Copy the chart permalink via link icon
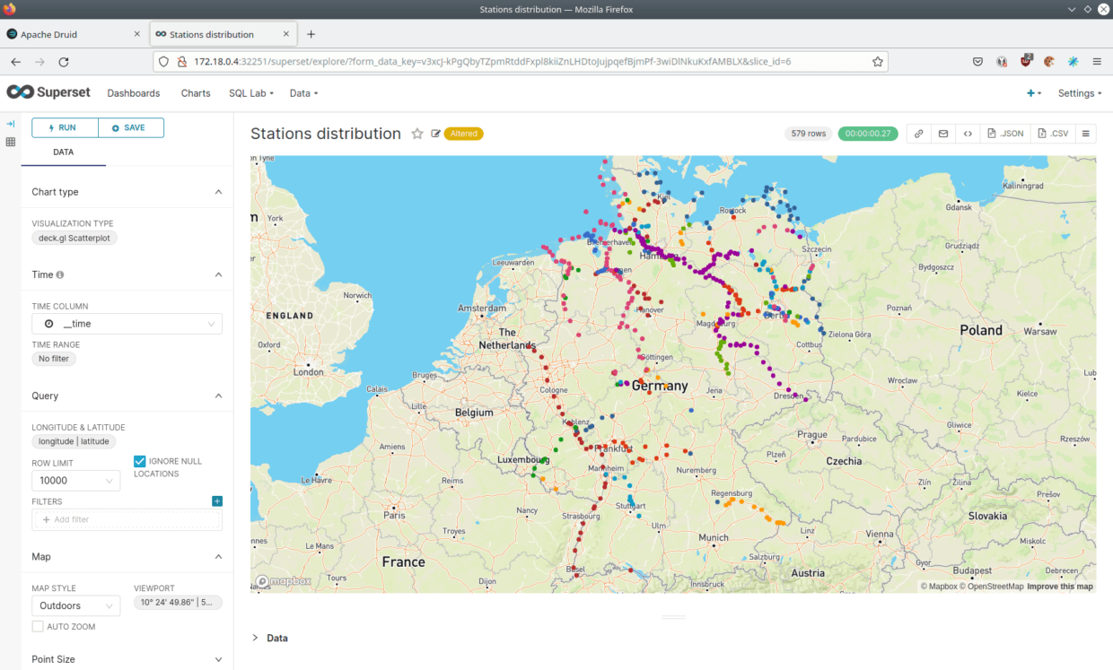Viewport: 1113px width, 670px height. (918, 133)
